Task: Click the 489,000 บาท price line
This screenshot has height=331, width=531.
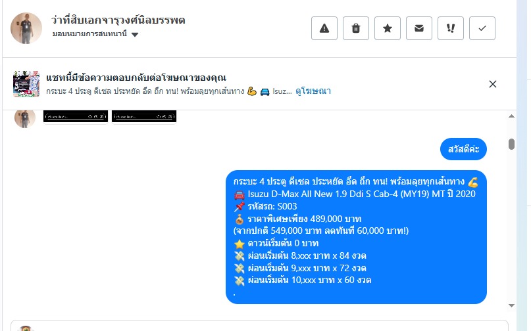Action: coord(297,219)
